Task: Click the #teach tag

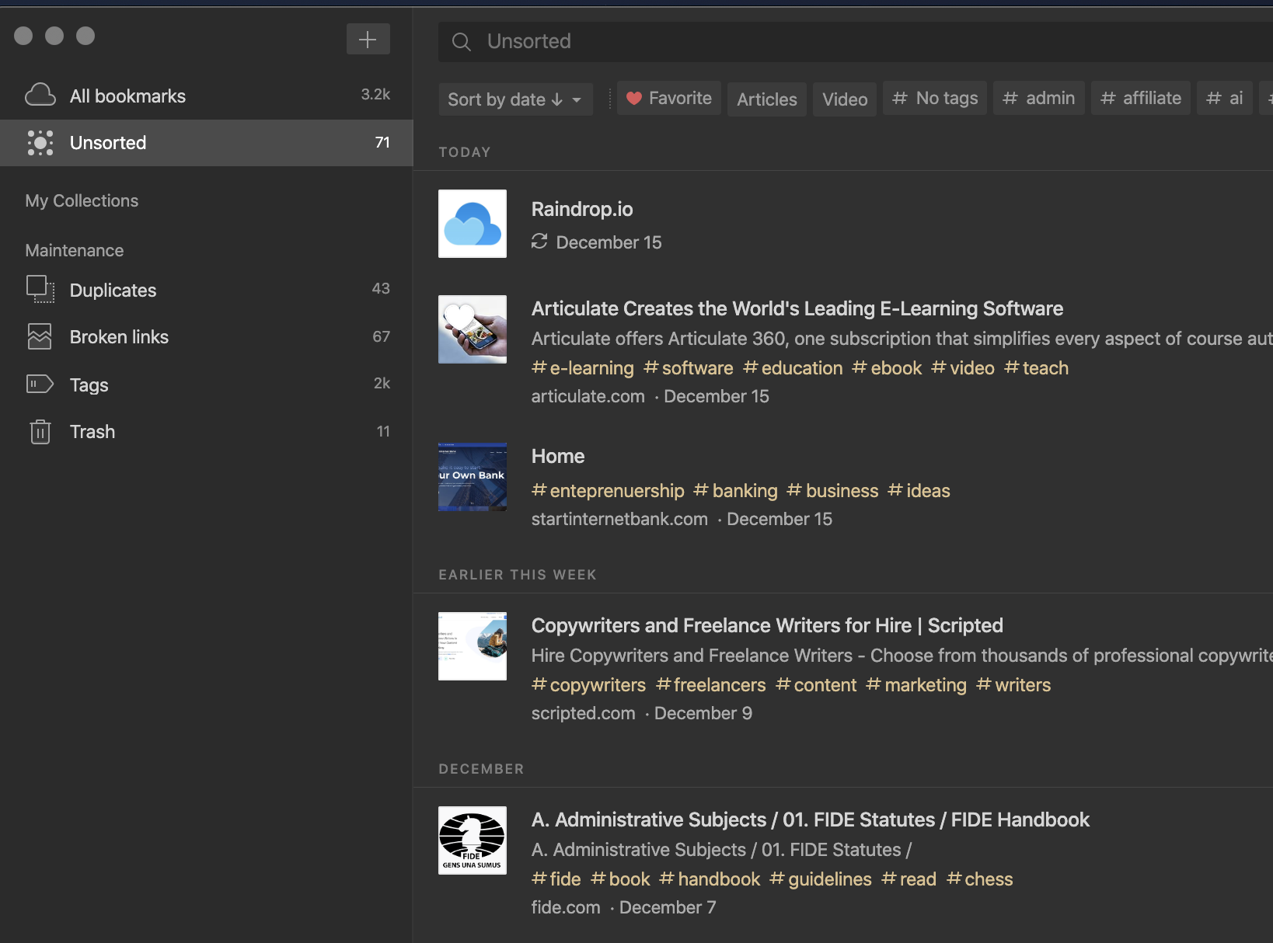Action: coord(1037,367)
